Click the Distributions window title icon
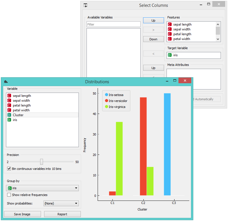The height and width of the screenshot is (221, 228). click(x=6, y=82)
